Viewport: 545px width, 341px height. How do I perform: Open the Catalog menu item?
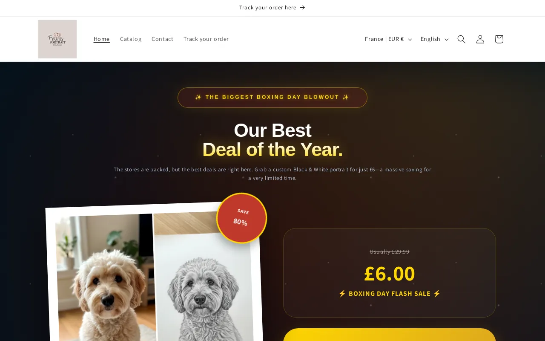131,39
